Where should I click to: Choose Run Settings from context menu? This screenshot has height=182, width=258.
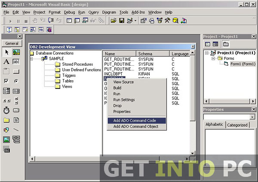[x=137, y=100]
